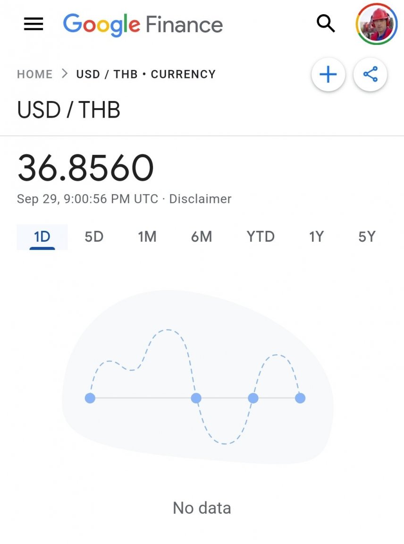Share this currency page via share icon
This screenshot has height=544, width=404.
click(370, 75)
